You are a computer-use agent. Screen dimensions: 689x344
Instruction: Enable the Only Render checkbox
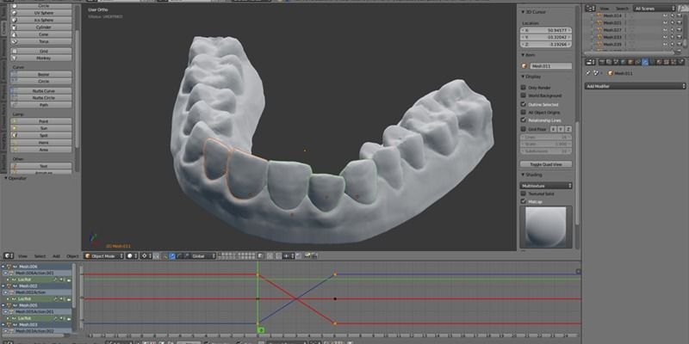point(523,88)
